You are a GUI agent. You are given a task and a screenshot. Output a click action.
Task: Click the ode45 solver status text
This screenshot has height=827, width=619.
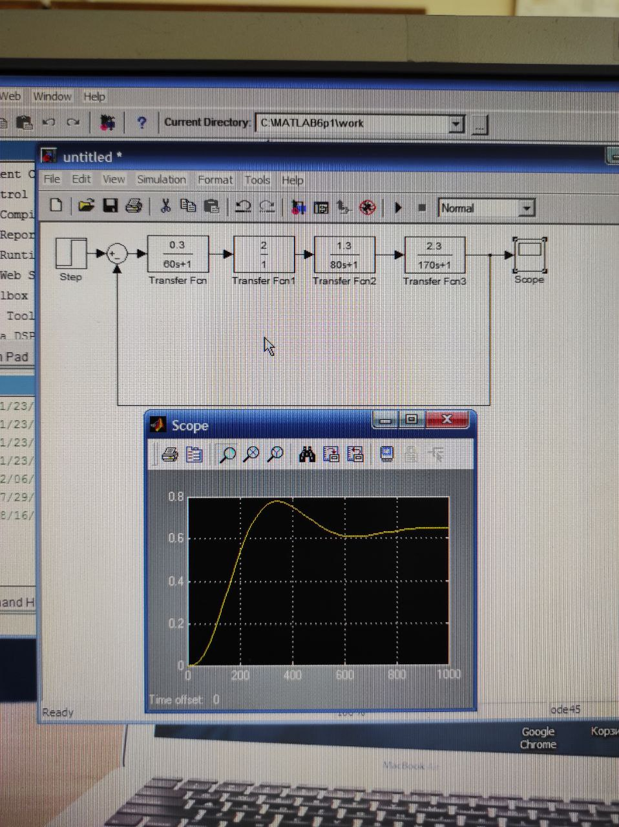tap(565, 709)
